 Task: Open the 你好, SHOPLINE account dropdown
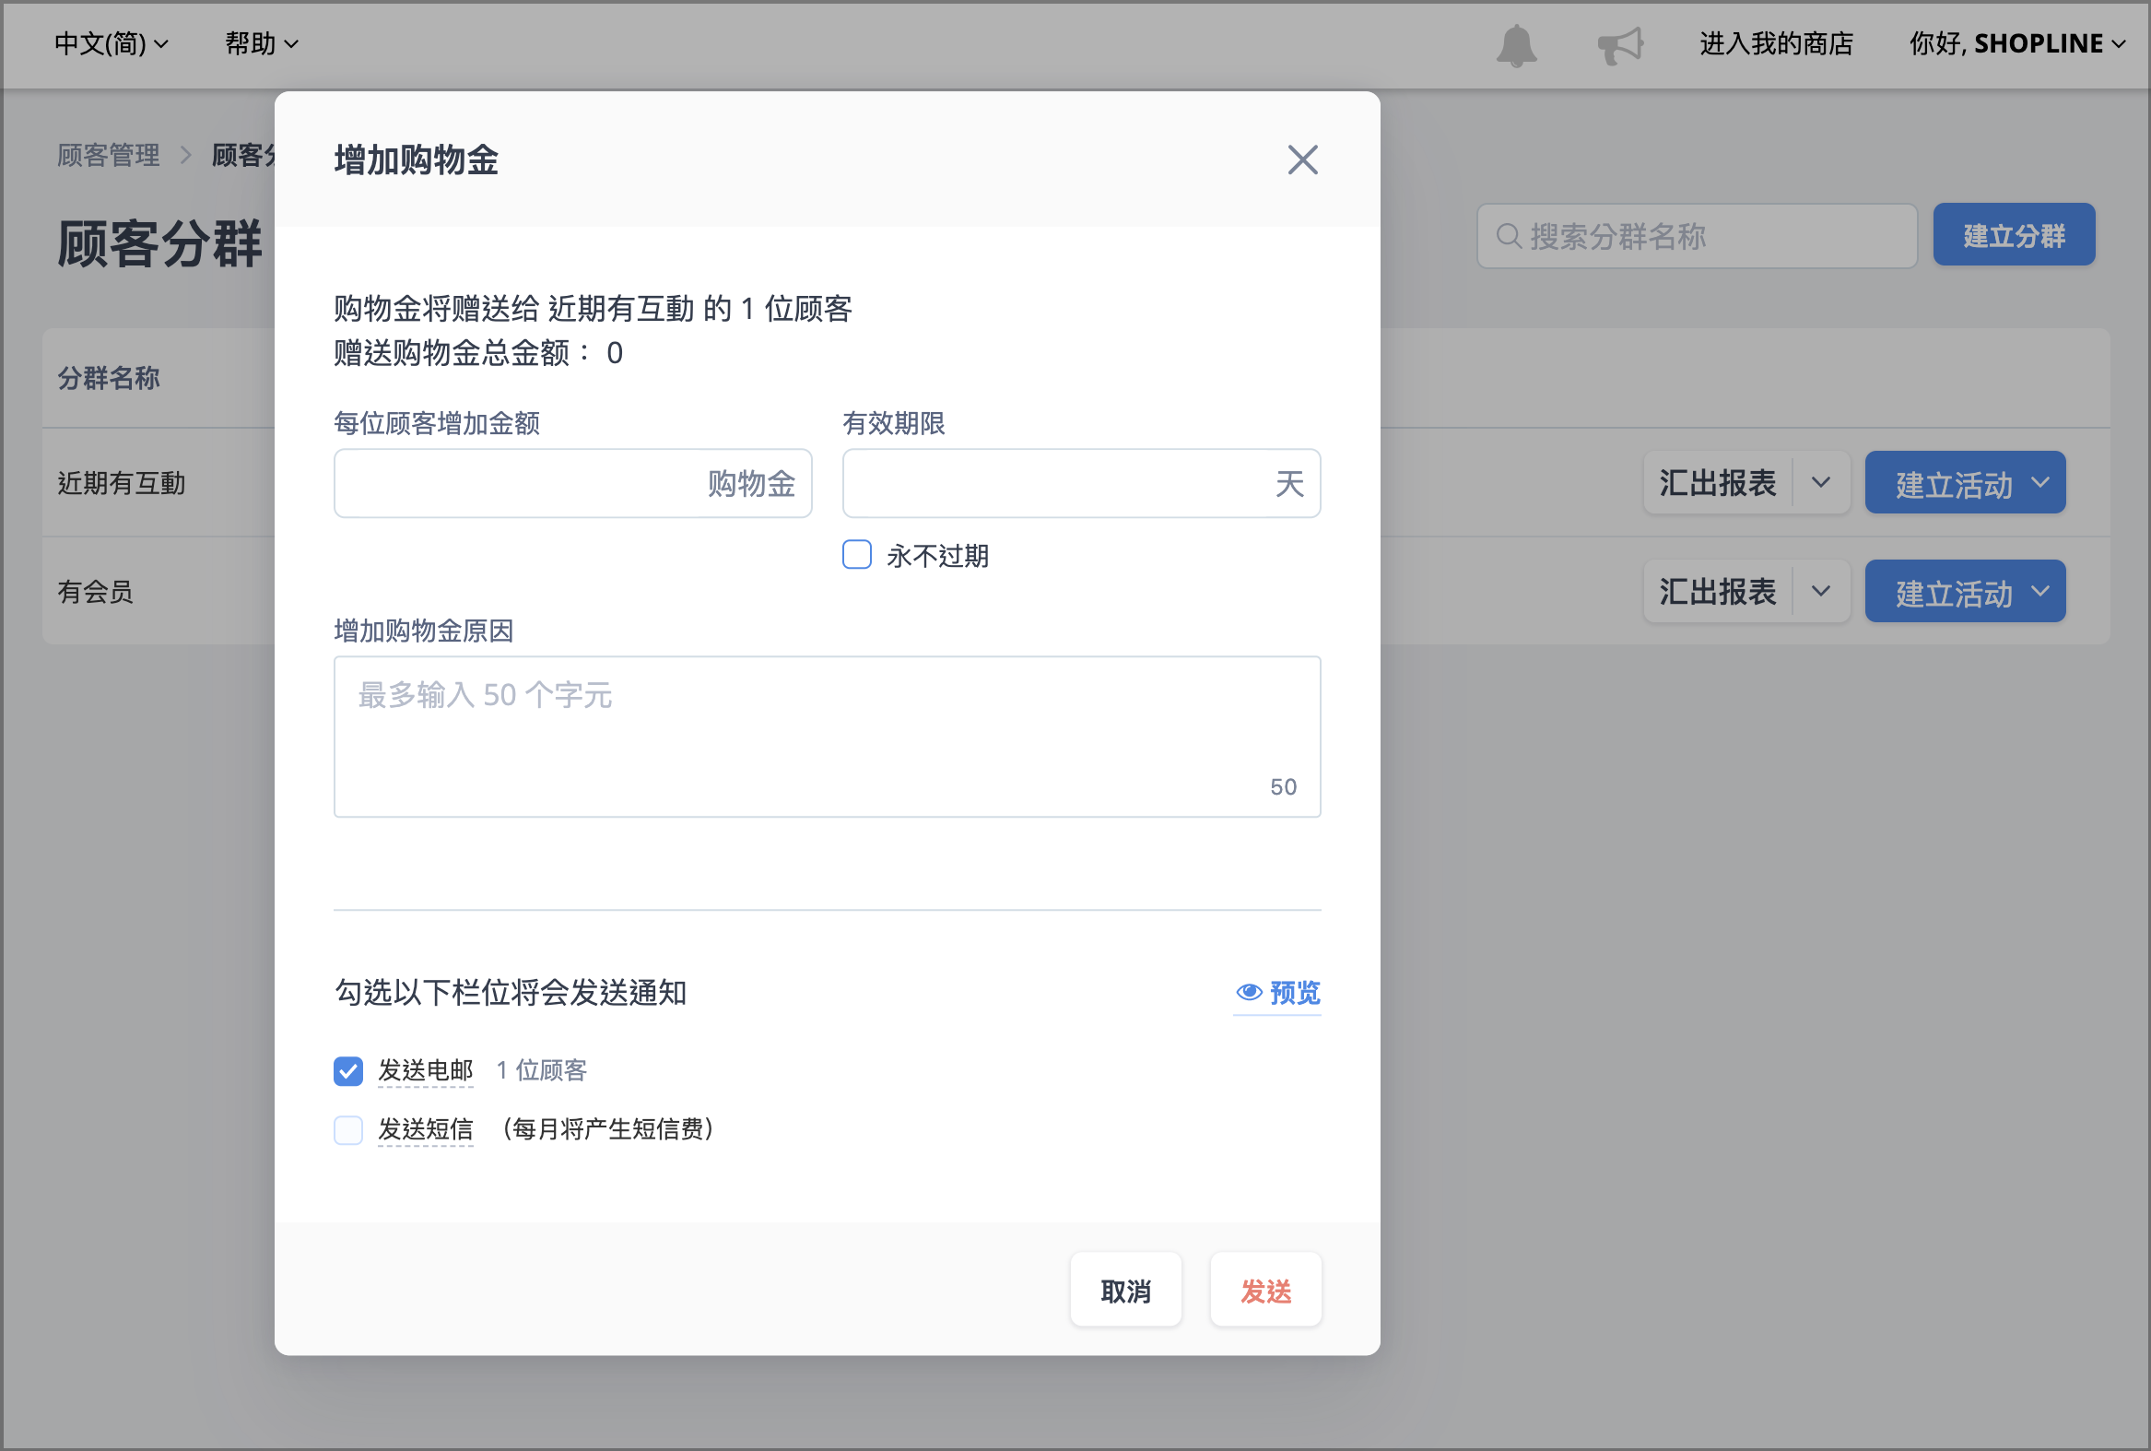pyautogui.click(x=2016, y=43)
